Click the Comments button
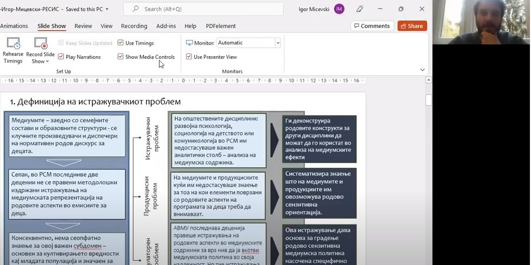This screenshot has width=531, height=265. [x=372, y=26]
